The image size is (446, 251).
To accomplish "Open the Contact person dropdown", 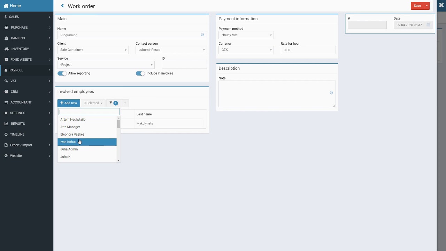I will [x=171, y=50].
